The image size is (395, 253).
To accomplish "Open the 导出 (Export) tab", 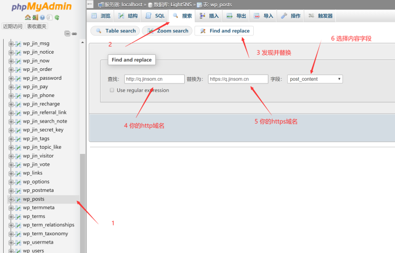I will tap(236, 16).
